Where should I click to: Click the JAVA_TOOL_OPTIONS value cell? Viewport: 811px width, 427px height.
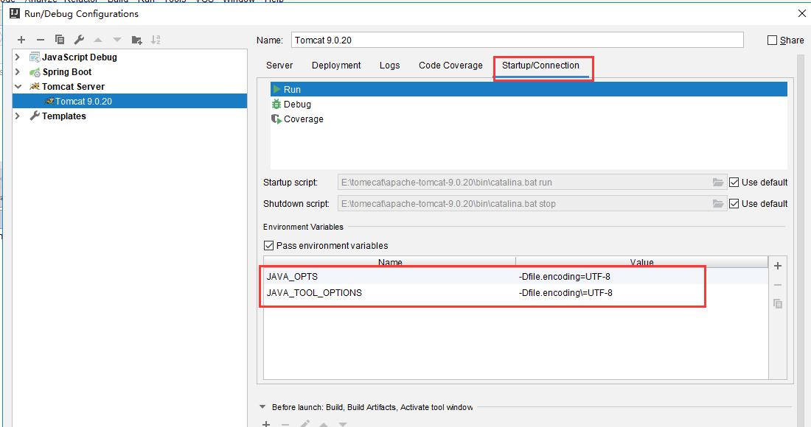point(642,293)
